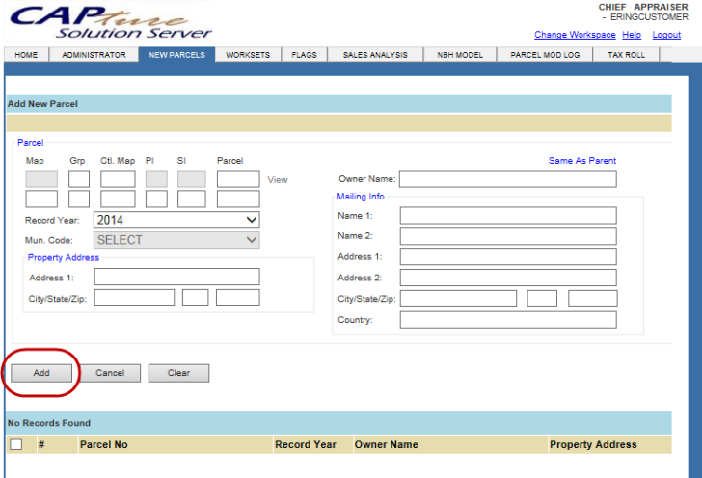
Task: Click the Logout link
Action: click(666, 35)
